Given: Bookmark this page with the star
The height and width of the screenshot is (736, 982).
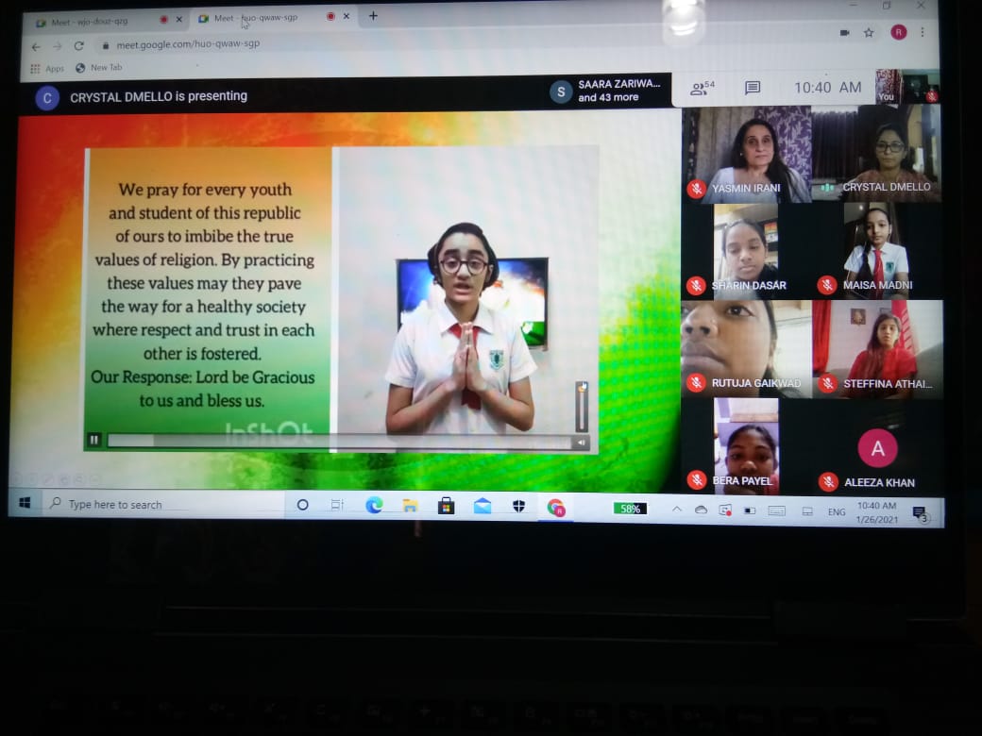Looking at the screenshot, I should (869, 32).
